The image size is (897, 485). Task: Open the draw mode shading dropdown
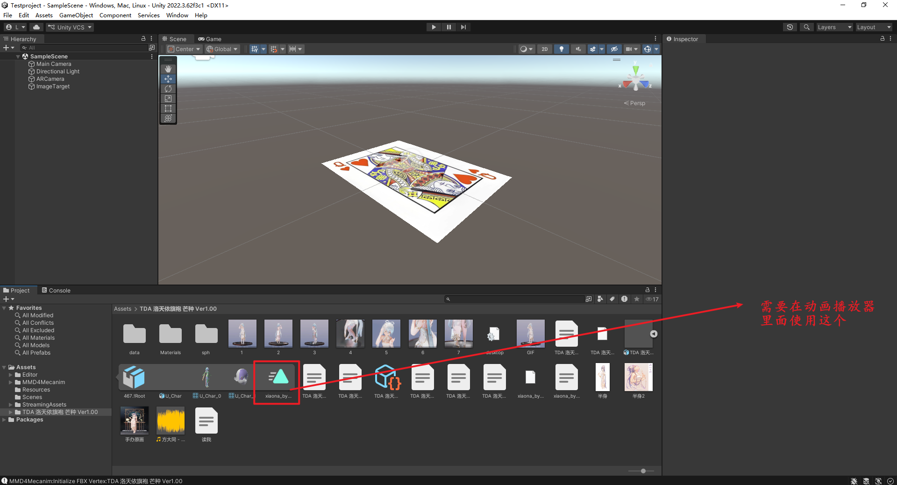tap(527, 49)
